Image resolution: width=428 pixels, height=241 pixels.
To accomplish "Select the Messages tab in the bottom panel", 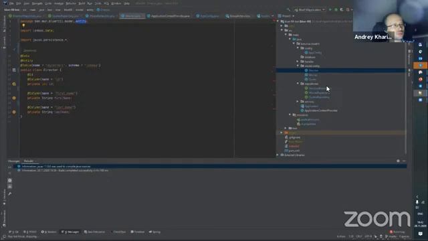I will tap(13, 161).
